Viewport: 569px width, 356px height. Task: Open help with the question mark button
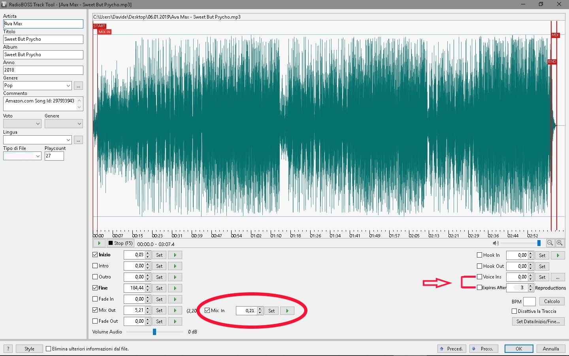pyautogui.click(x=8, y=349)
